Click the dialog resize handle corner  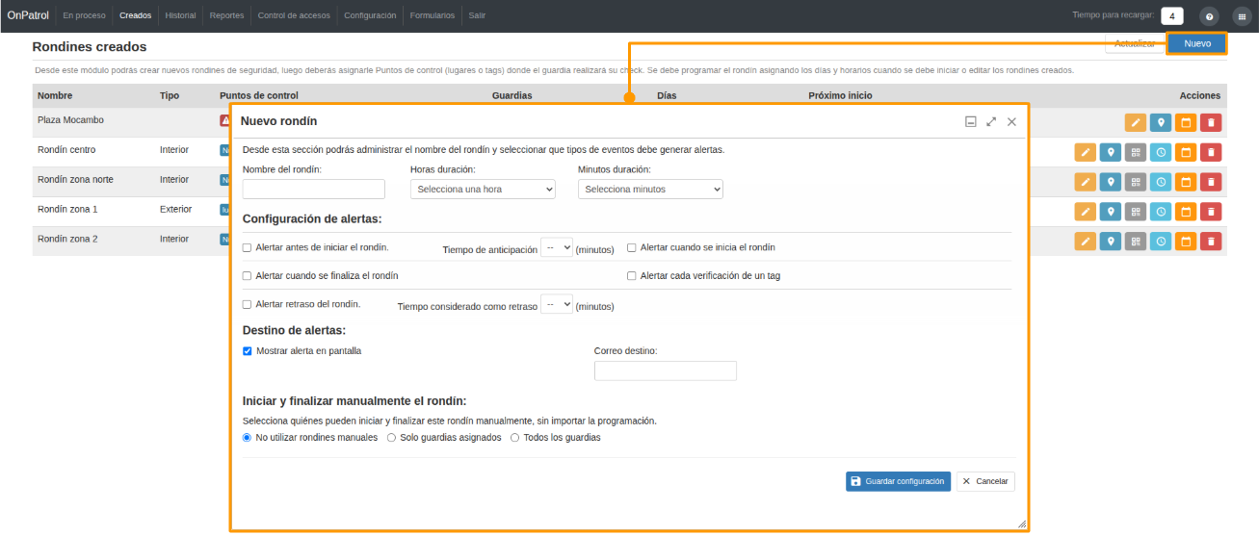pos(1022,524)
